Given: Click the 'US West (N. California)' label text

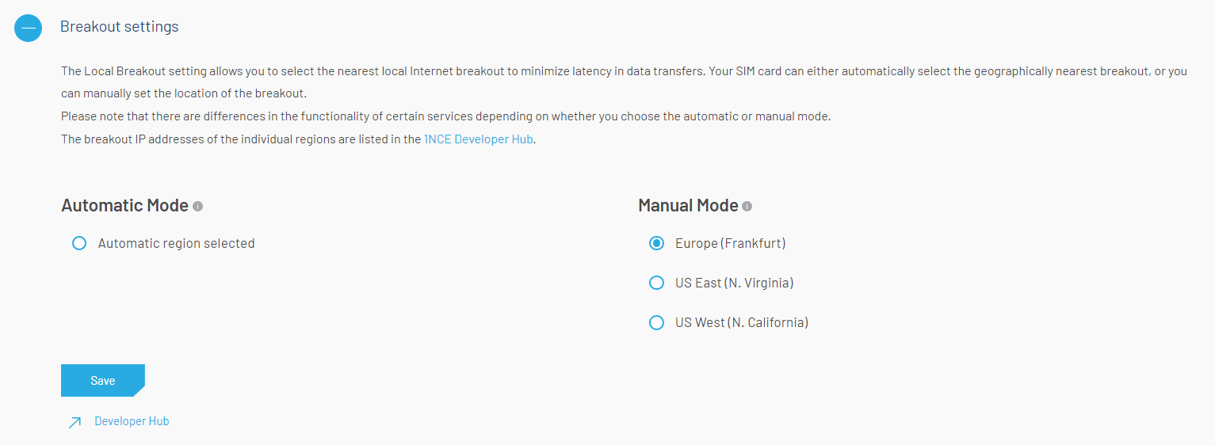Looking at the screenshot, I should coord(741,323).
